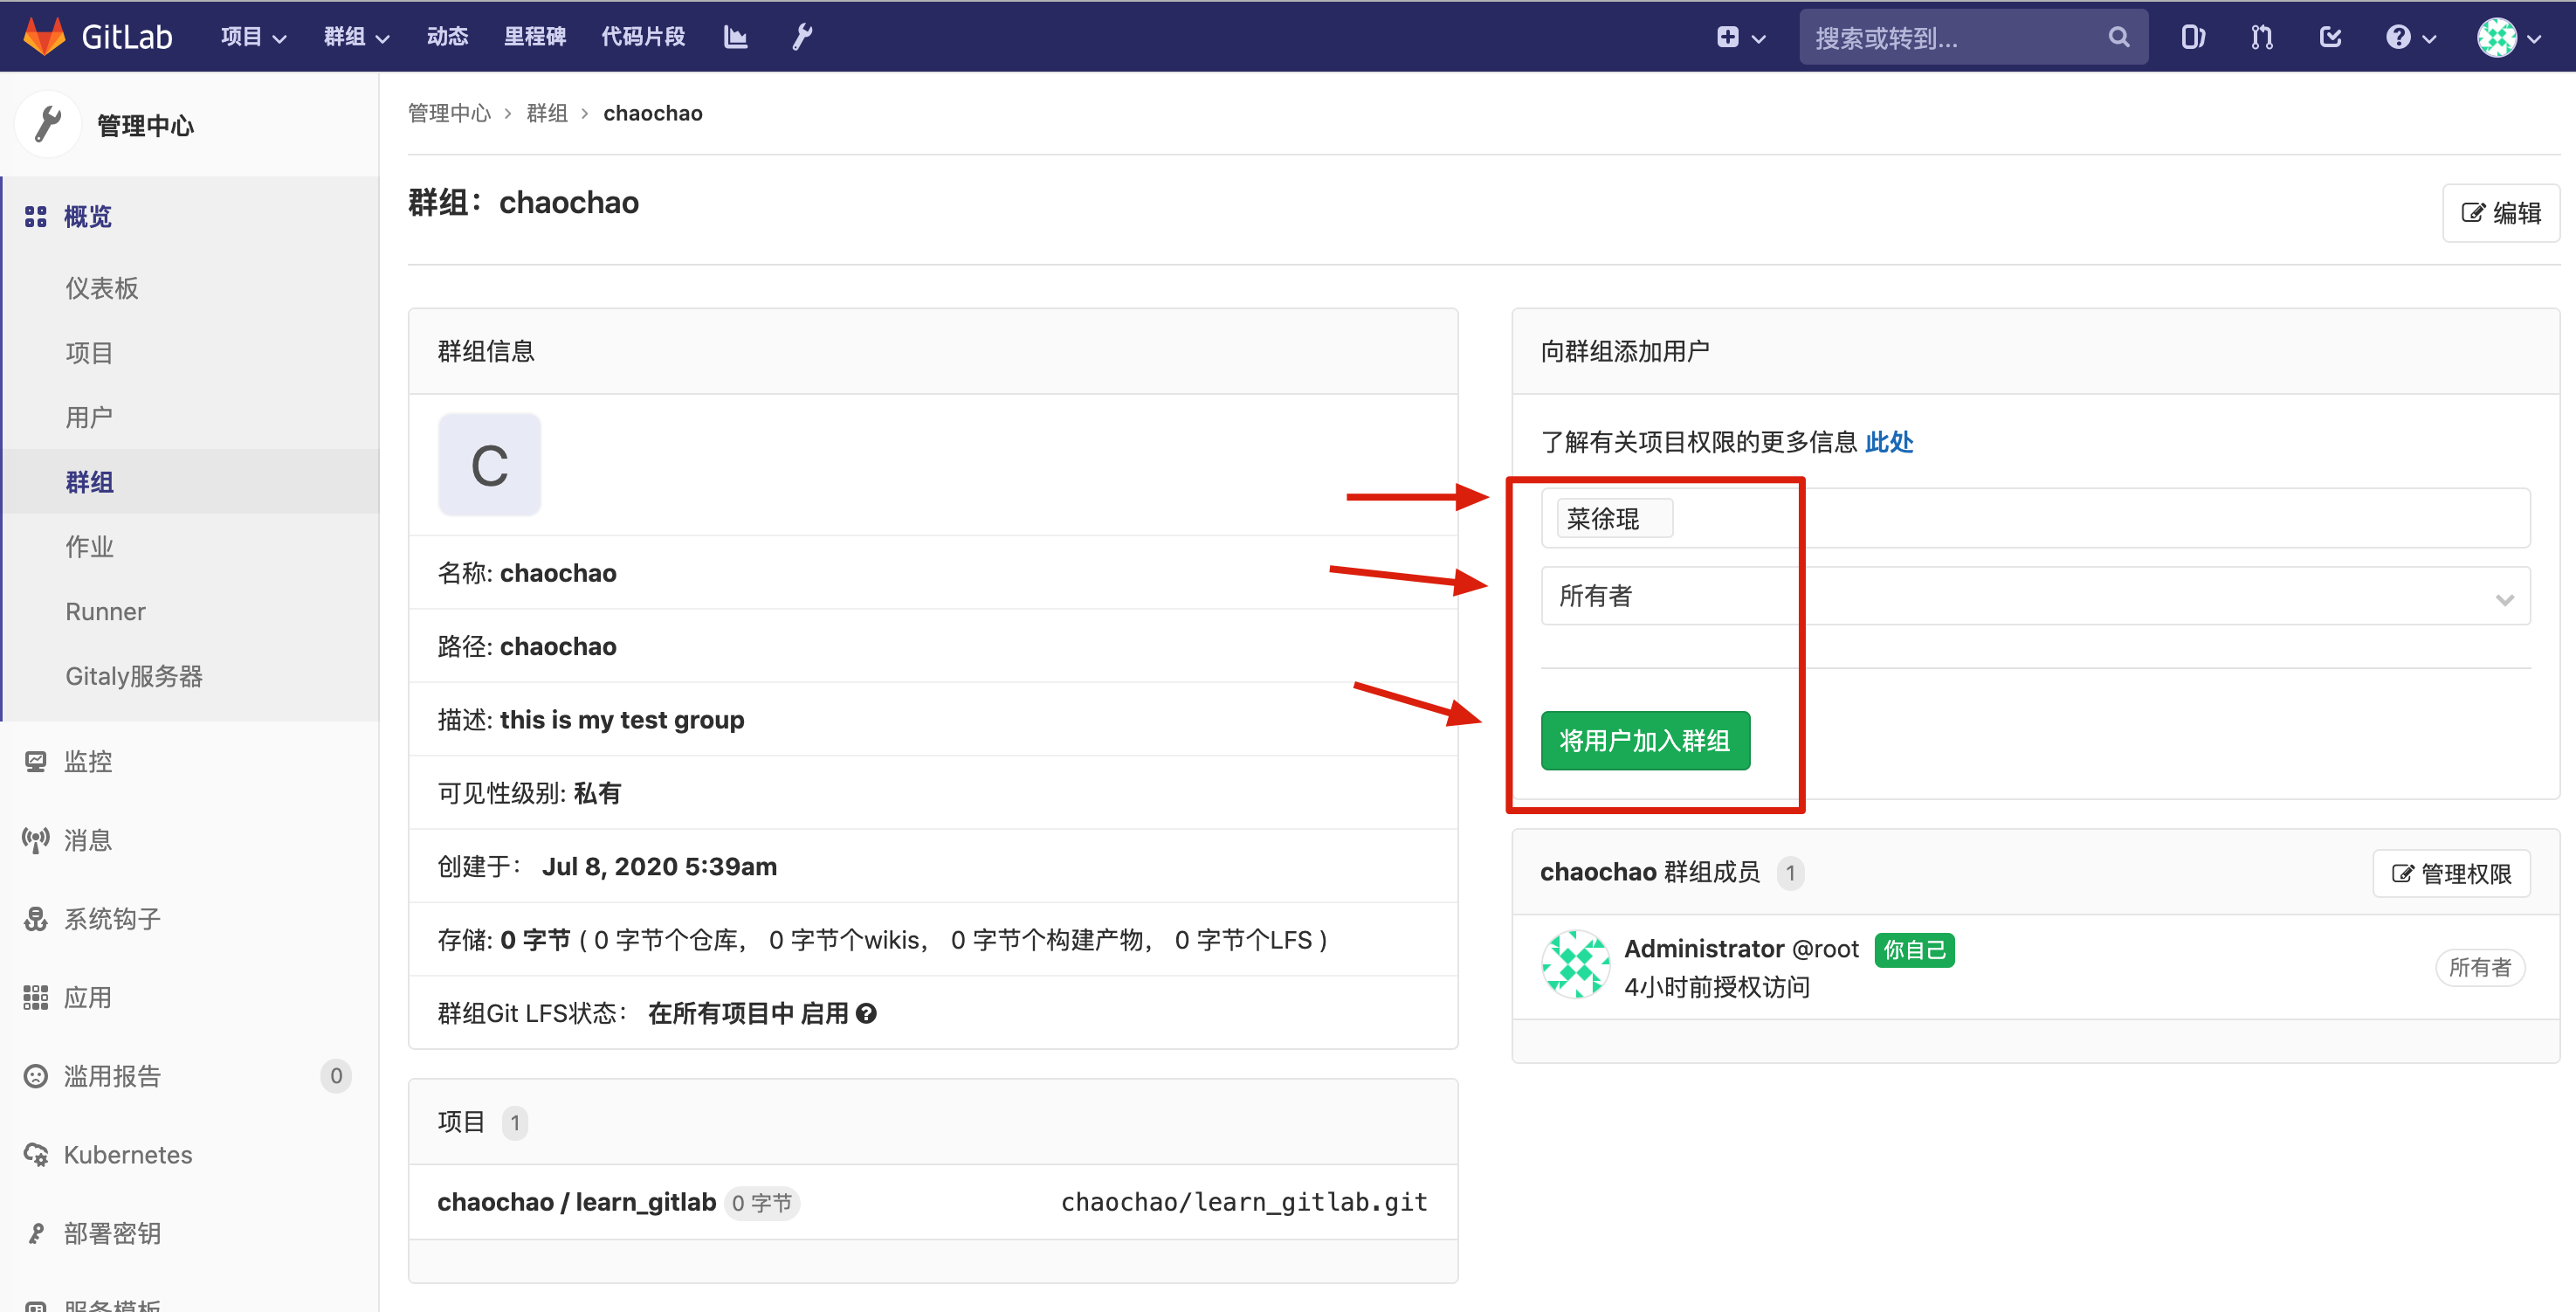
Task: Open 里程碑 in the top navbar
Action: (535, 37)
